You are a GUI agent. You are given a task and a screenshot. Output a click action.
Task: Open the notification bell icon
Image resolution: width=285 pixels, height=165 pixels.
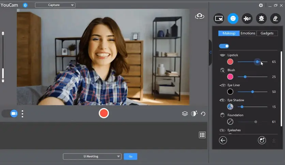[25, 5]
